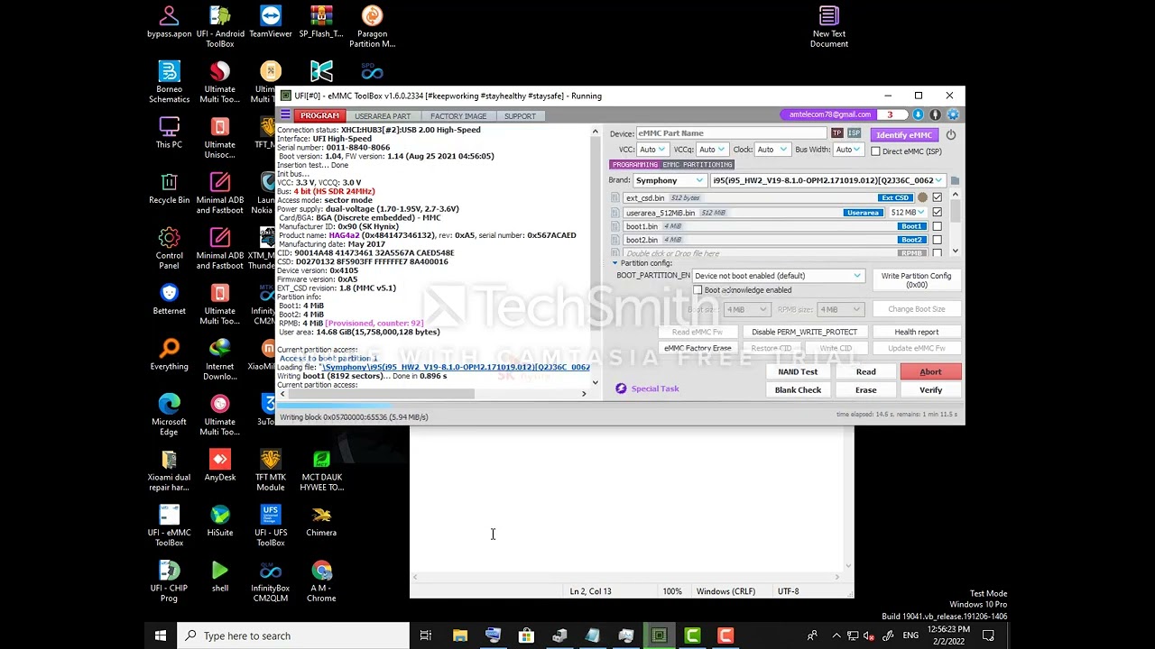
Task: Open the hamburger menu in eMMC ToolBox
Action: [285, 115]
